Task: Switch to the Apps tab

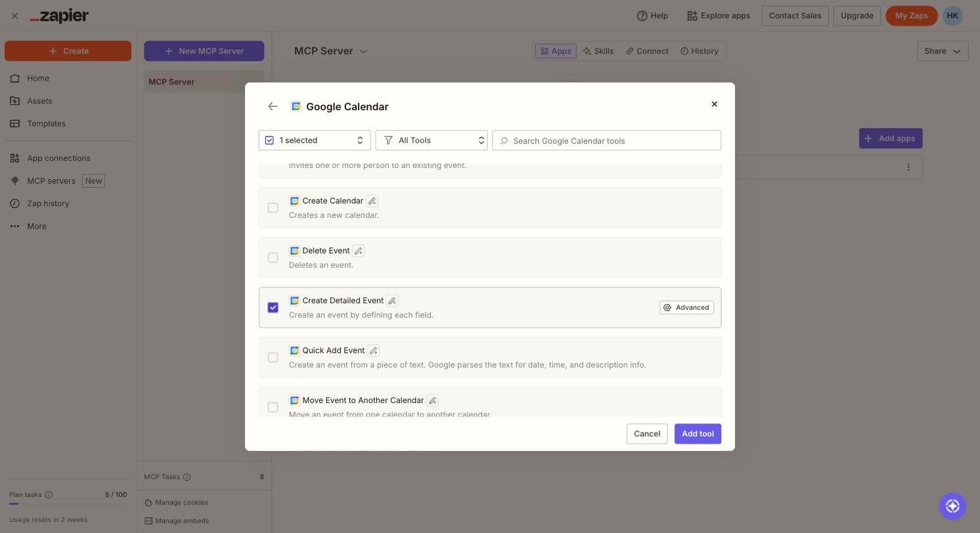Action: (x=556, y=51)
